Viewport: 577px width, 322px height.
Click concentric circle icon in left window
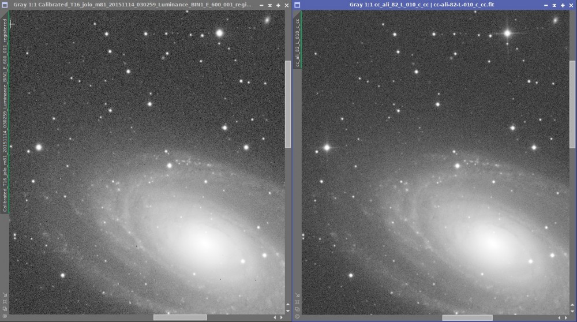[5, 316]
